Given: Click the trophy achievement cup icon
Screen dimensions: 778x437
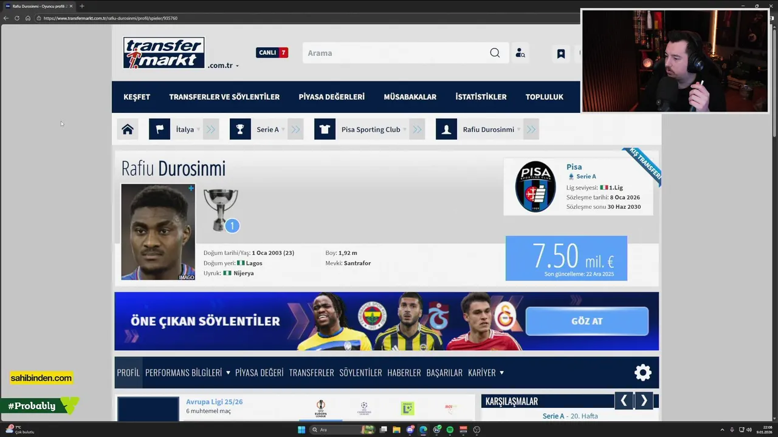Looking at the screenshot, I should (221, 210).
